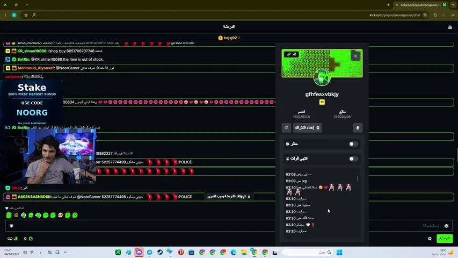Click the Windows taskbar search box
This screenshot has width=458, height=258.
pos(307,252)
